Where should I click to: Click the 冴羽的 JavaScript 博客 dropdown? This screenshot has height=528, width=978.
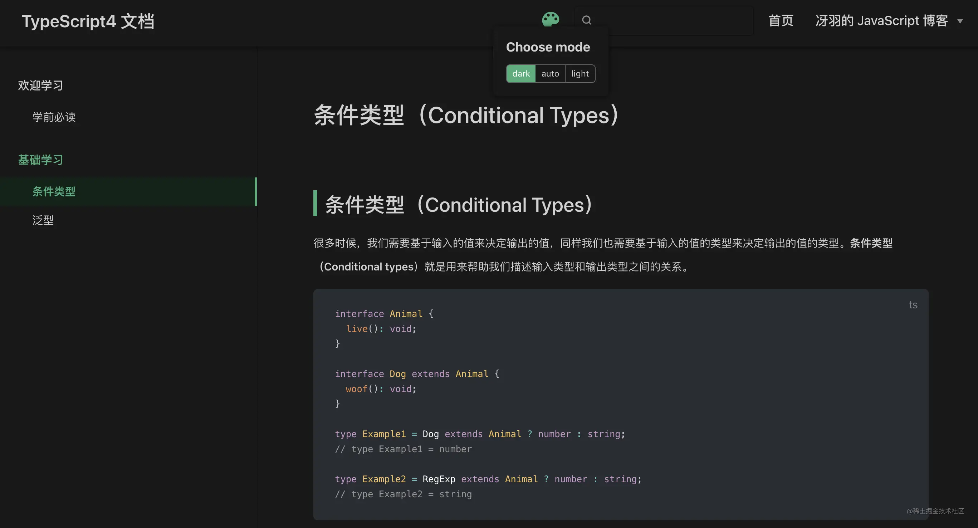[x=887, y=20]
